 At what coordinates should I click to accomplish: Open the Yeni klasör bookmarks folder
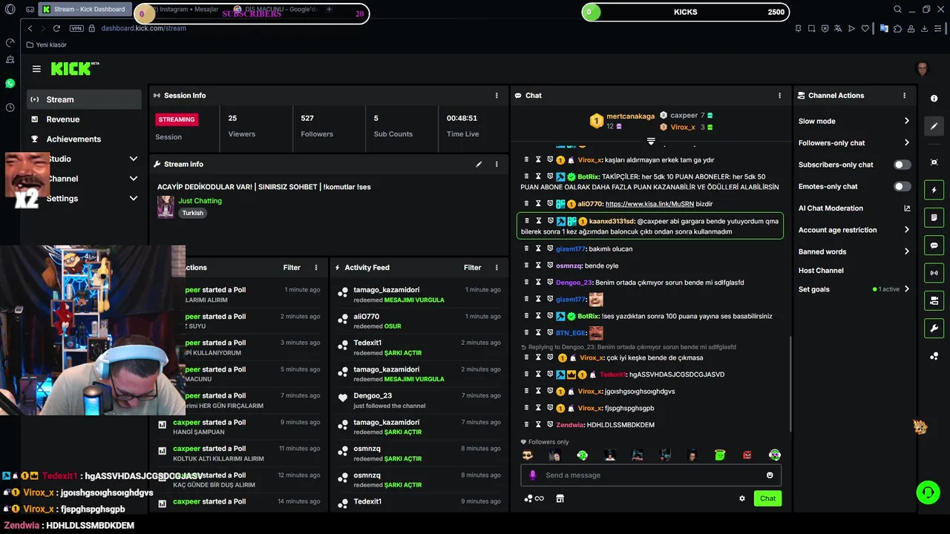click(47, 44)
